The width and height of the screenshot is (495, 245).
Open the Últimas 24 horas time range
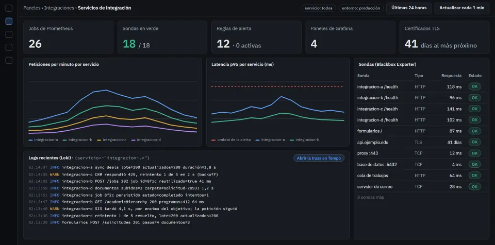[x=409, y=8]
